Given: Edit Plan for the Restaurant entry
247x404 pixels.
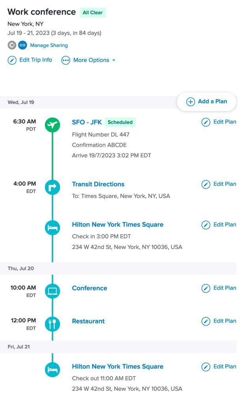Looking at the screenshot, I should point(219,321).
